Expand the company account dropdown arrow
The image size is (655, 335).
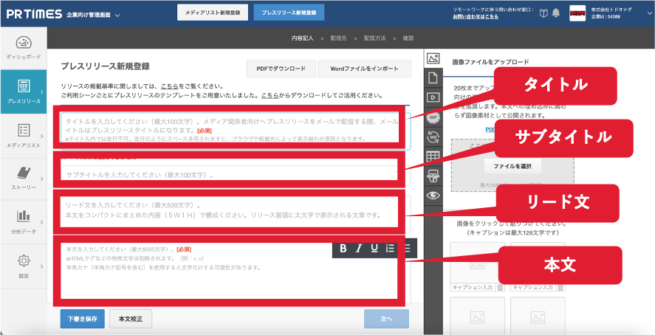[x=648, y=13]
